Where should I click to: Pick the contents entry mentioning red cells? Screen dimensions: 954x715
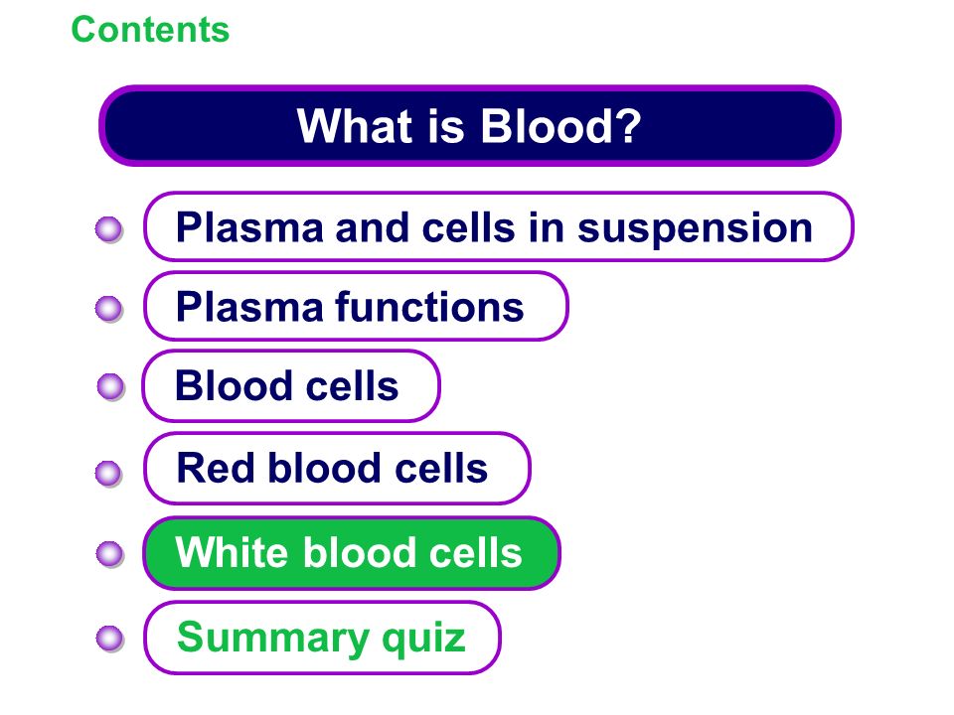[337, 468]
